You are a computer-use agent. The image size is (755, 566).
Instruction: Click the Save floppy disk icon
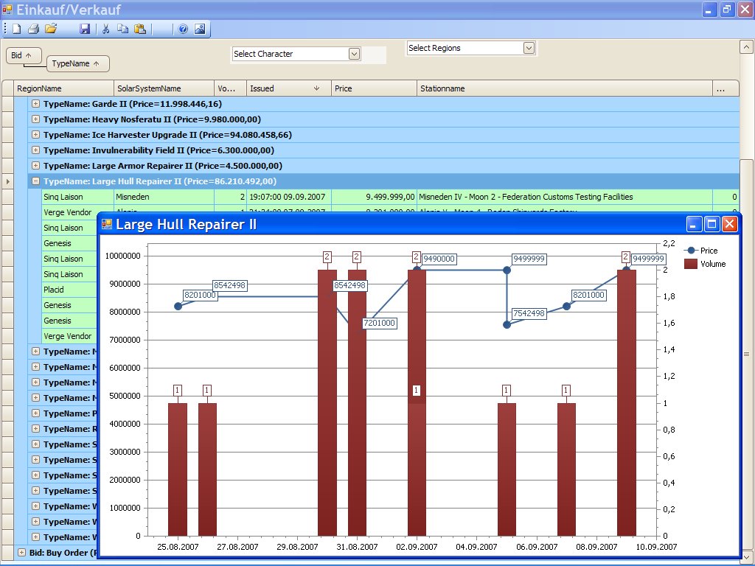pyautogui.click(x=85, y=29)
